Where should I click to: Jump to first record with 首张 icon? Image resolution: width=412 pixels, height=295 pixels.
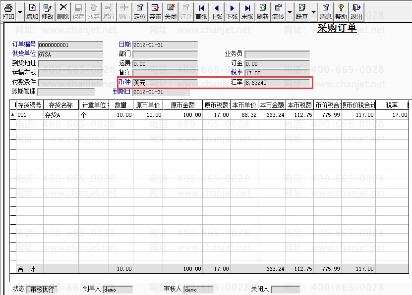[x=201, y=11]
